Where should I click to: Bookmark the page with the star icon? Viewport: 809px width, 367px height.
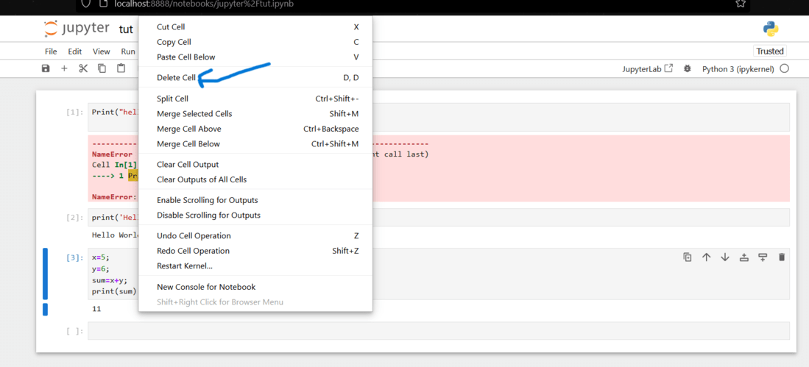coord(741,4)
